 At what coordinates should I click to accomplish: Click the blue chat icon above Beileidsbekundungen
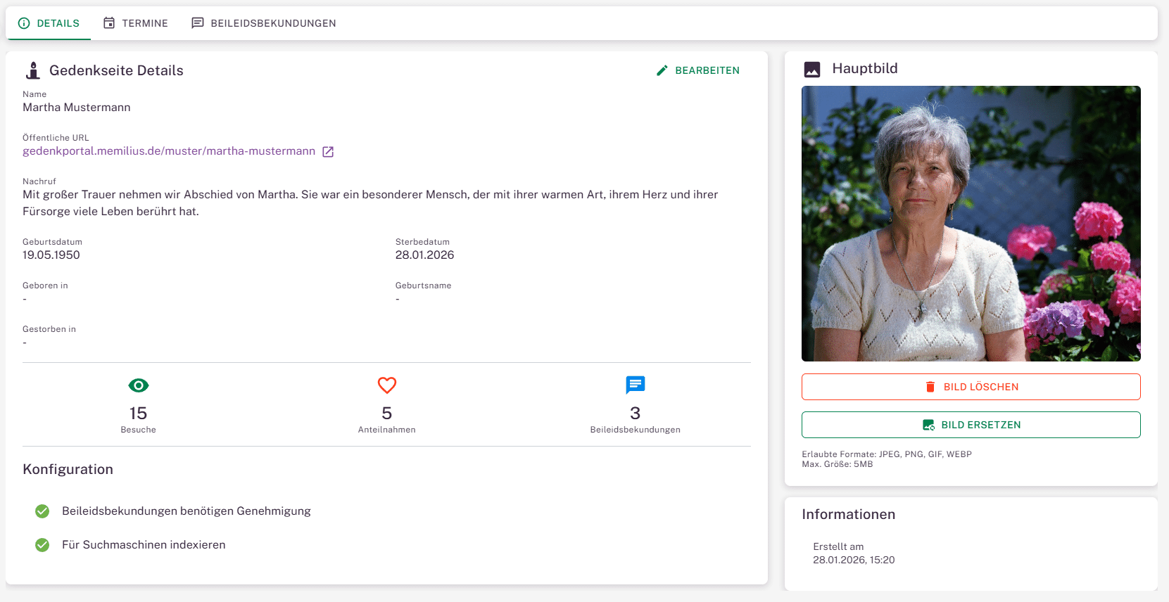click(x=635, y=385)
